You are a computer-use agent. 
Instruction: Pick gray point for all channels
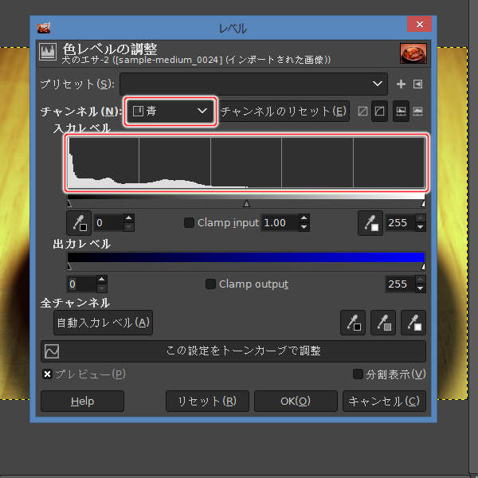[383, 323]
